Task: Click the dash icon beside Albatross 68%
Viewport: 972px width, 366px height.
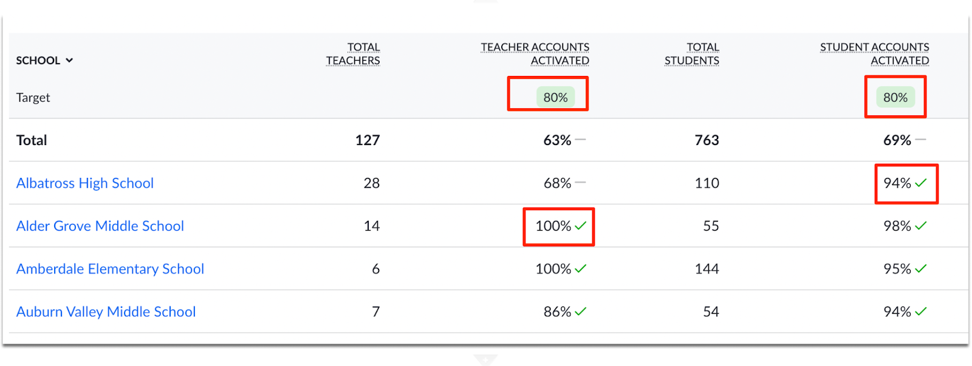Action: coord(581,182)
